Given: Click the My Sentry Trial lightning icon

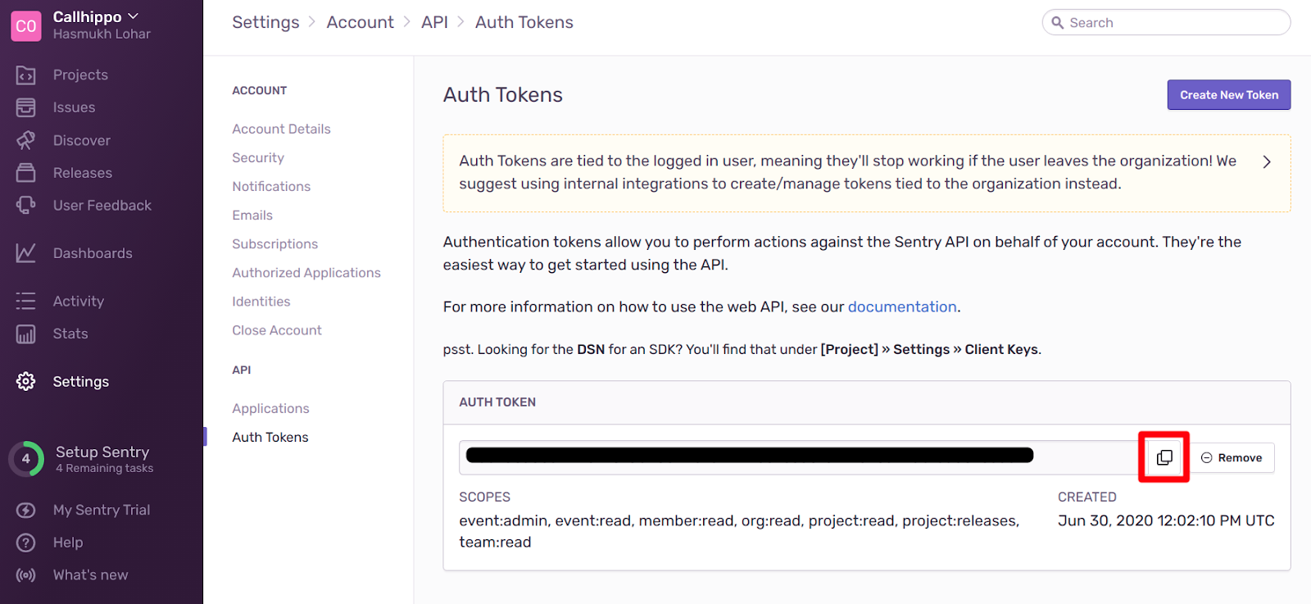Looking at the screenshot, I should click(25, 510).
